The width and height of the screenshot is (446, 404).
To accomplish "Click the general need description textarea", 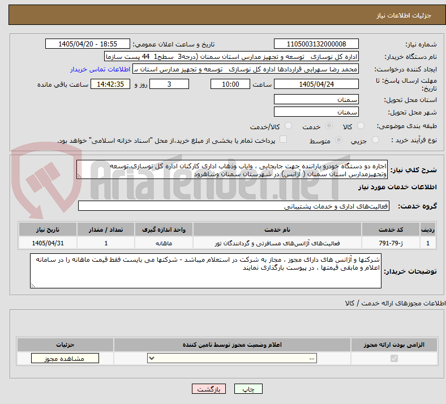I will [232, 169].
